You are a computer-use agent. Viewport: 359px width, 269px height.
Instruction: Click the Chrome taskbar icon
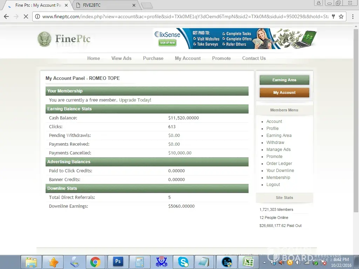click(x=95, y=262)
